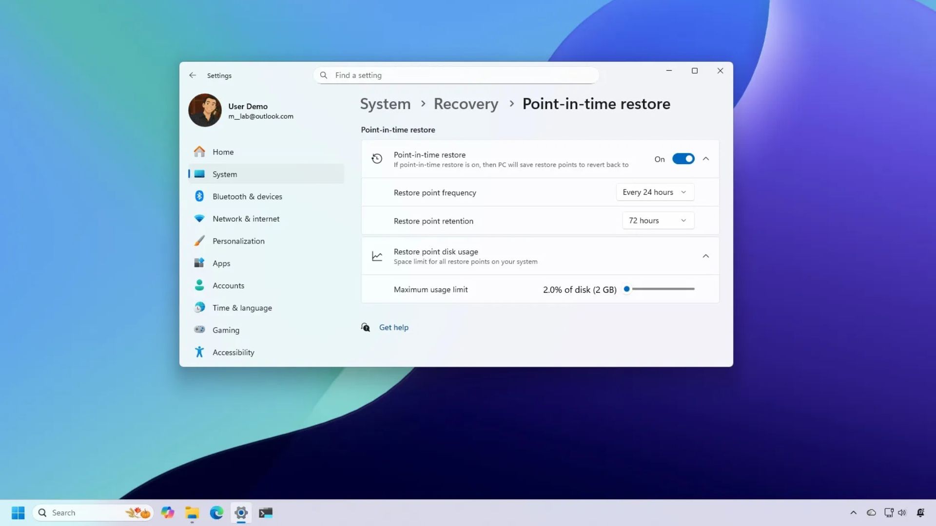This screenshot has height=526, width=936.
Task: Open Bluetooth & devices settings
Action: [247, 196]
